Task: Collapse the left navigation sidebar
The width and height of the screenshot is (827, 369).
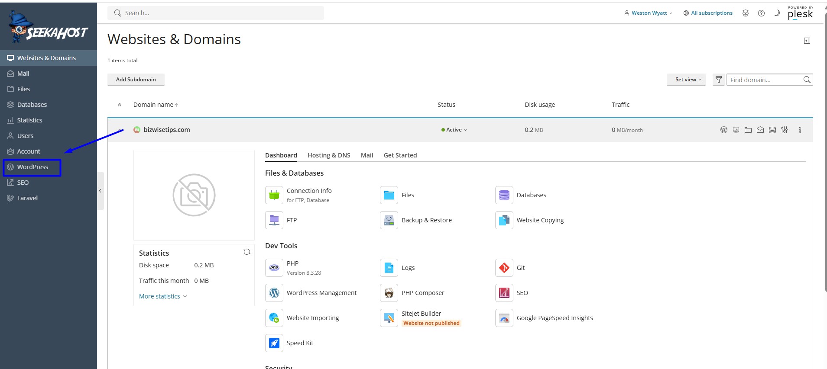Action: 100,191
